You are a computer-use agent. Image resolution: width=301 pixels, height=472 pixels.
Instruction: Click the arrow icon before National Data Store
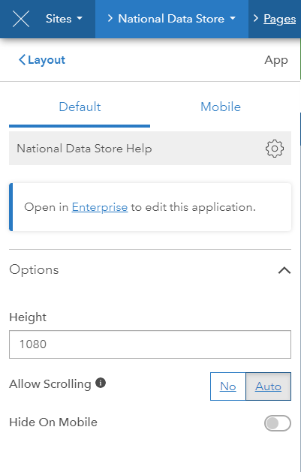pos(110,19)
